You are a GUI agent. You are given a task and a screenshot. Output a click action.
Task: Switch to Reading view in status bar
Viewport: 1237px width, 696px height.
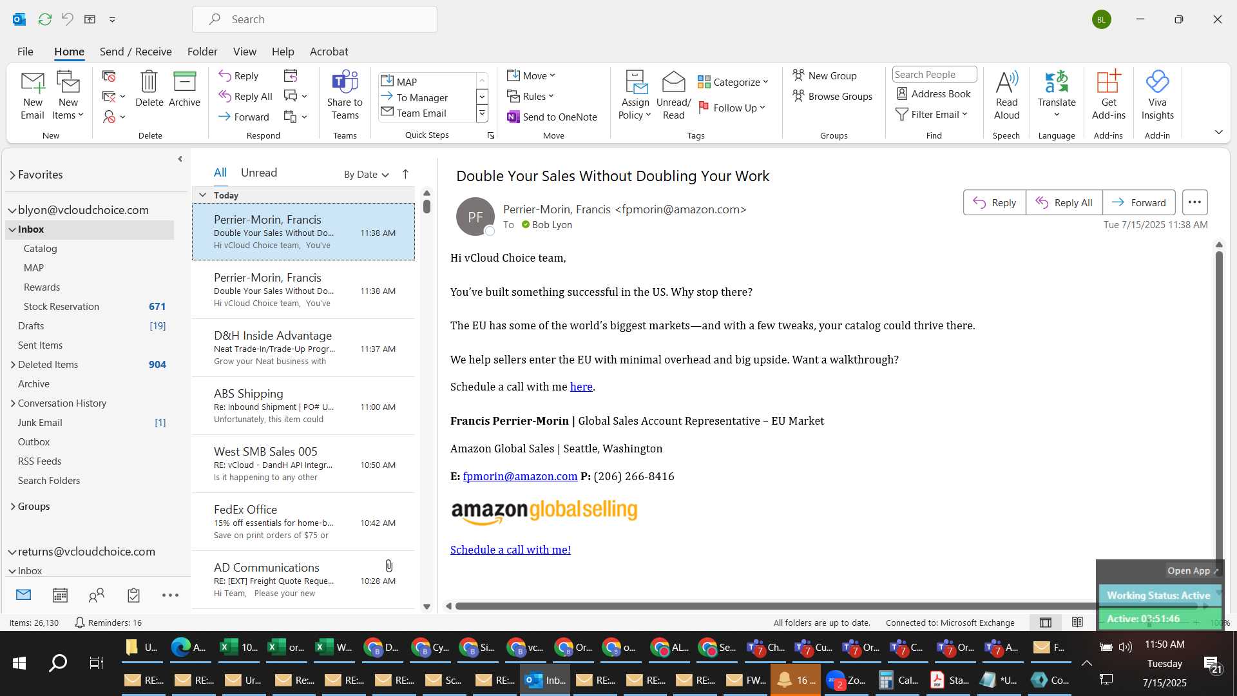1077,622
